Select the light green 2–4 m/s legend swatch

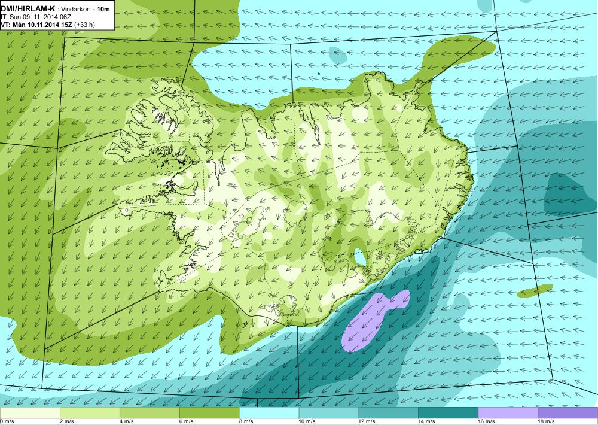coord(90,413)
